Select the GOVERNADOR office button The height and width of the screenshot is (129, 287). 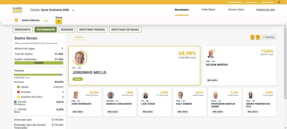click(46, 30)
